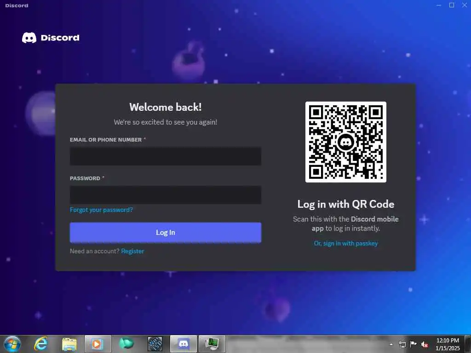Viewport: 471px width, 353px height.
Task: Click the Discord logo in the header
Action: click(51, 38)
